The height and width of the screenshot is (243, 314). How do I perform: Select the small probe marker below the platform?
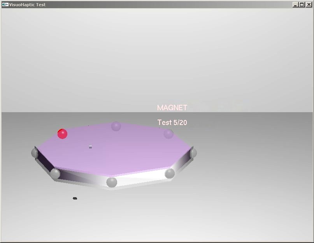point(75,198)
